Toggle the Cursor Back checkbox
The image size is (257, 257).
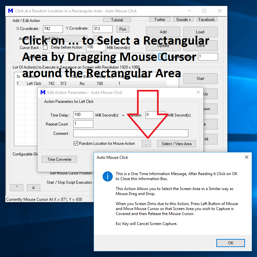click(45, 48)
